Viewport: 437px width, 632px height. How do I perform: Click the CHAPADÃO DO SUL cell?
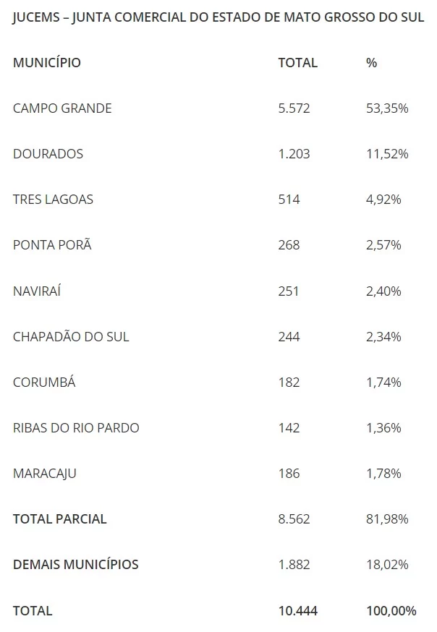(71, 336)
